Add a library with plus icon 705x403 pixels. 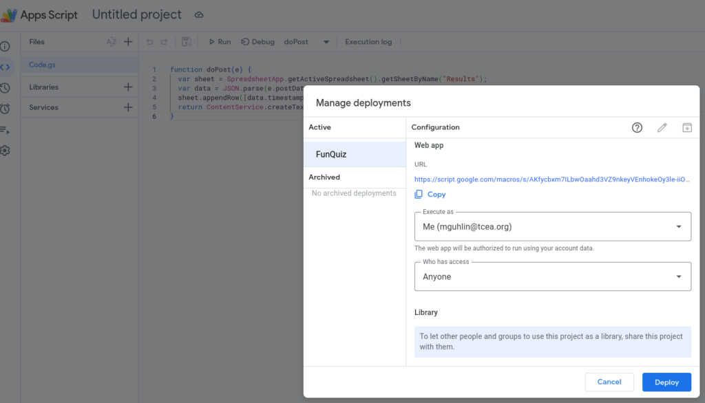(128, 87)
